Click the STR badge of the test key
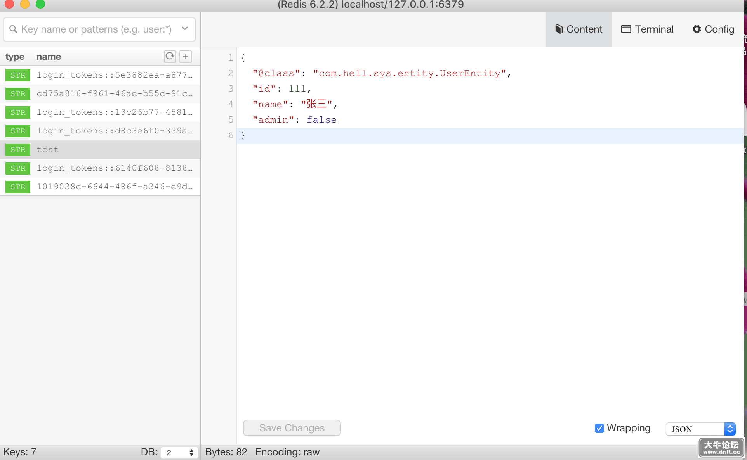 (18, 150)
